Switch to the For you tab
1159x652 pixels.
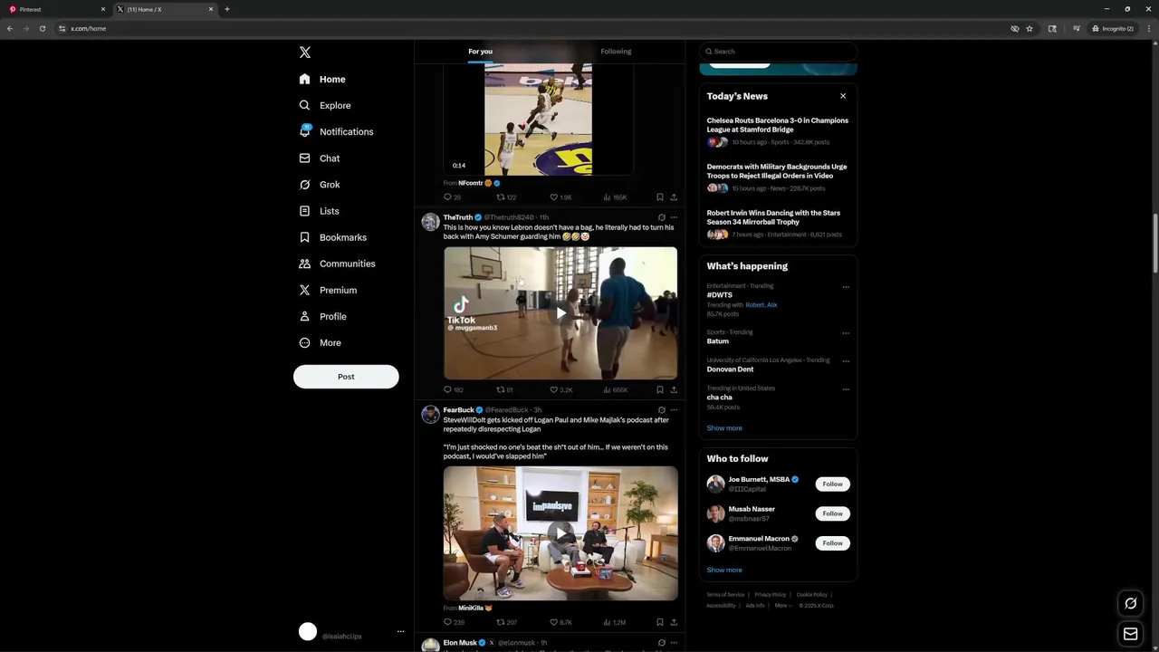[480, 52]
